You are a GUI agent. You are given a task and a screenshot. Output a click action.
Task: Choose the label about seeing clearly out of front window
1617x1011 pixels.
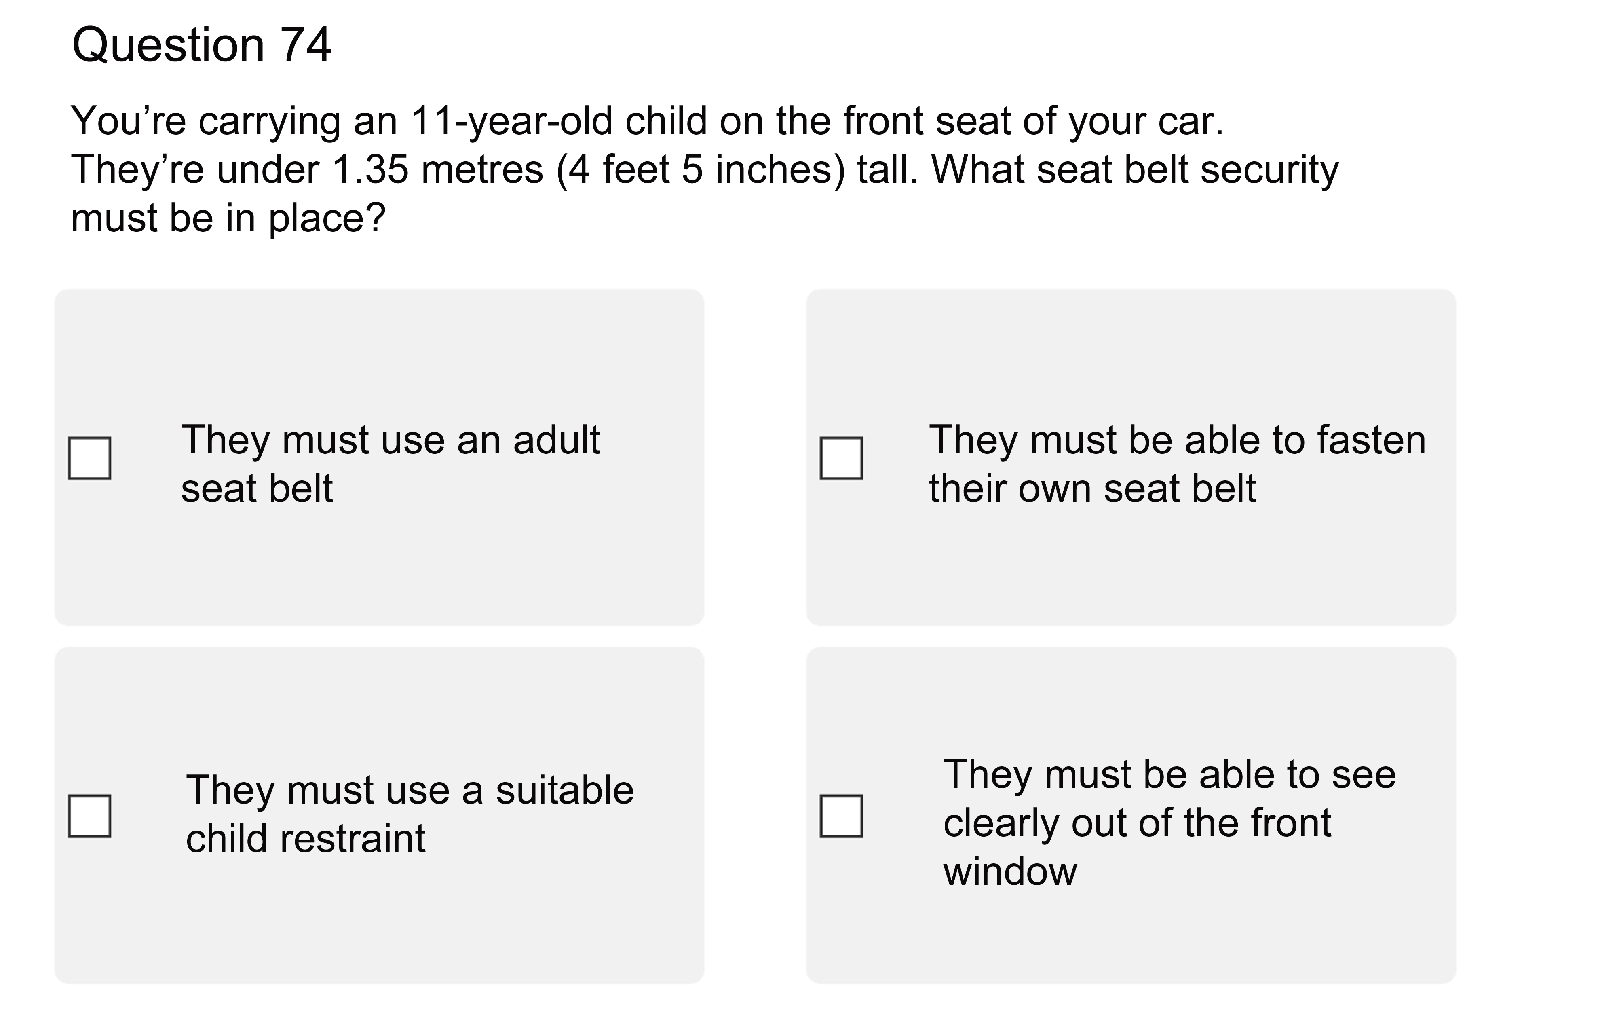pos(1169,822)
